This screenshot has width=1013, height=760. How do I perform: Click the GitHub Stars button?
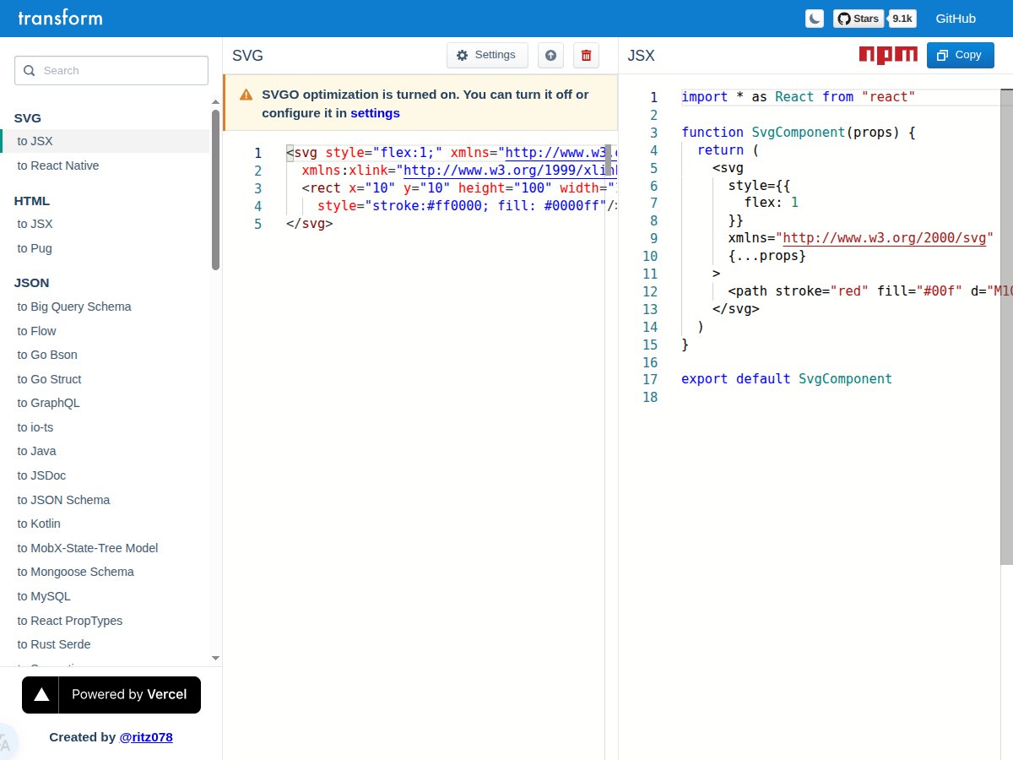click(x=859, y=19)
